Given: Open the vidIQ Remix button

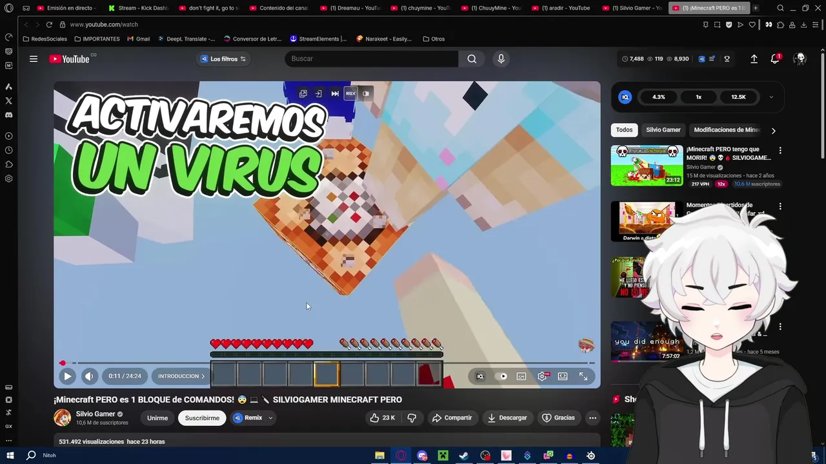Looking at the screenshot, I should point(248,418).
